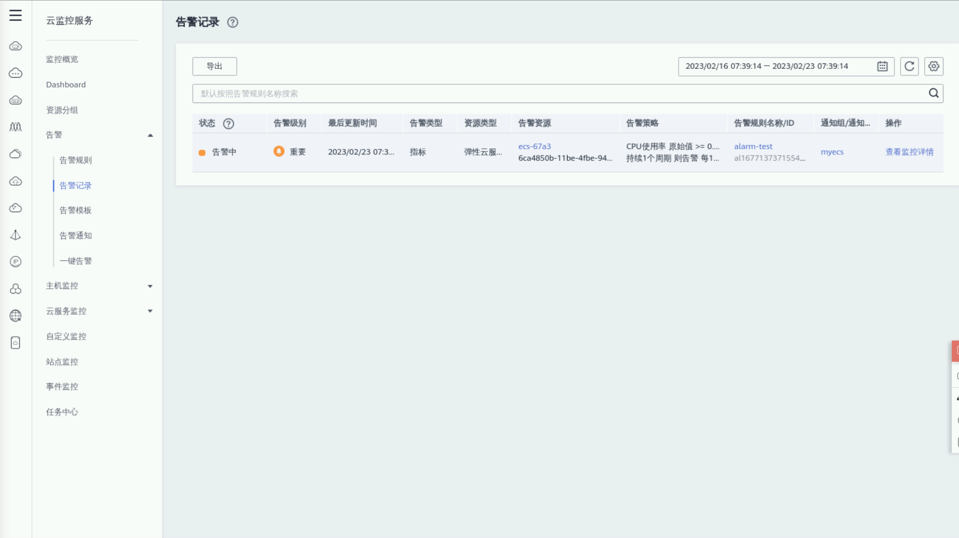959x538 pixels.
Task: Click the cloud upload arrow icon
Action: coord(15,181)
